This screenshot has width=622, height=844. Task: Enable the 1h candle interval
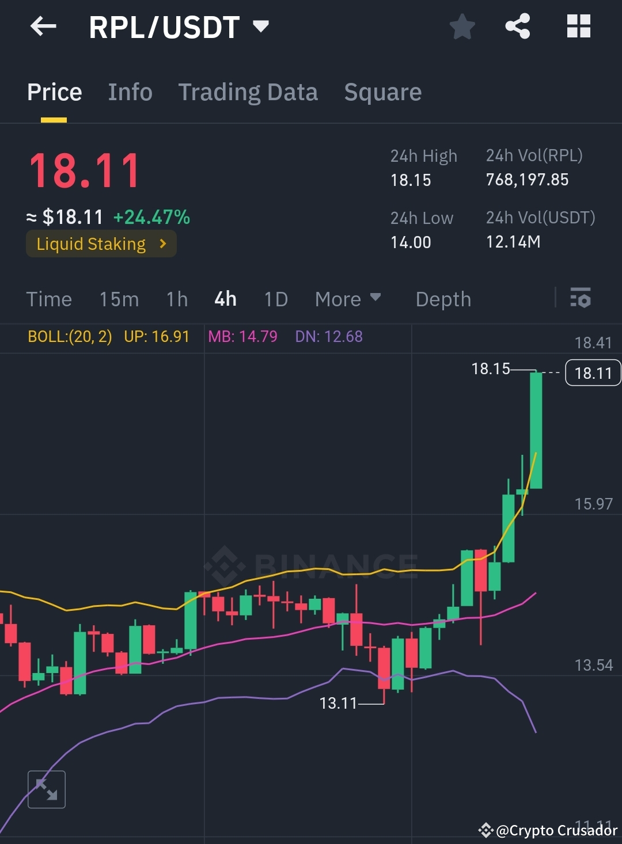tap(176, 299)
